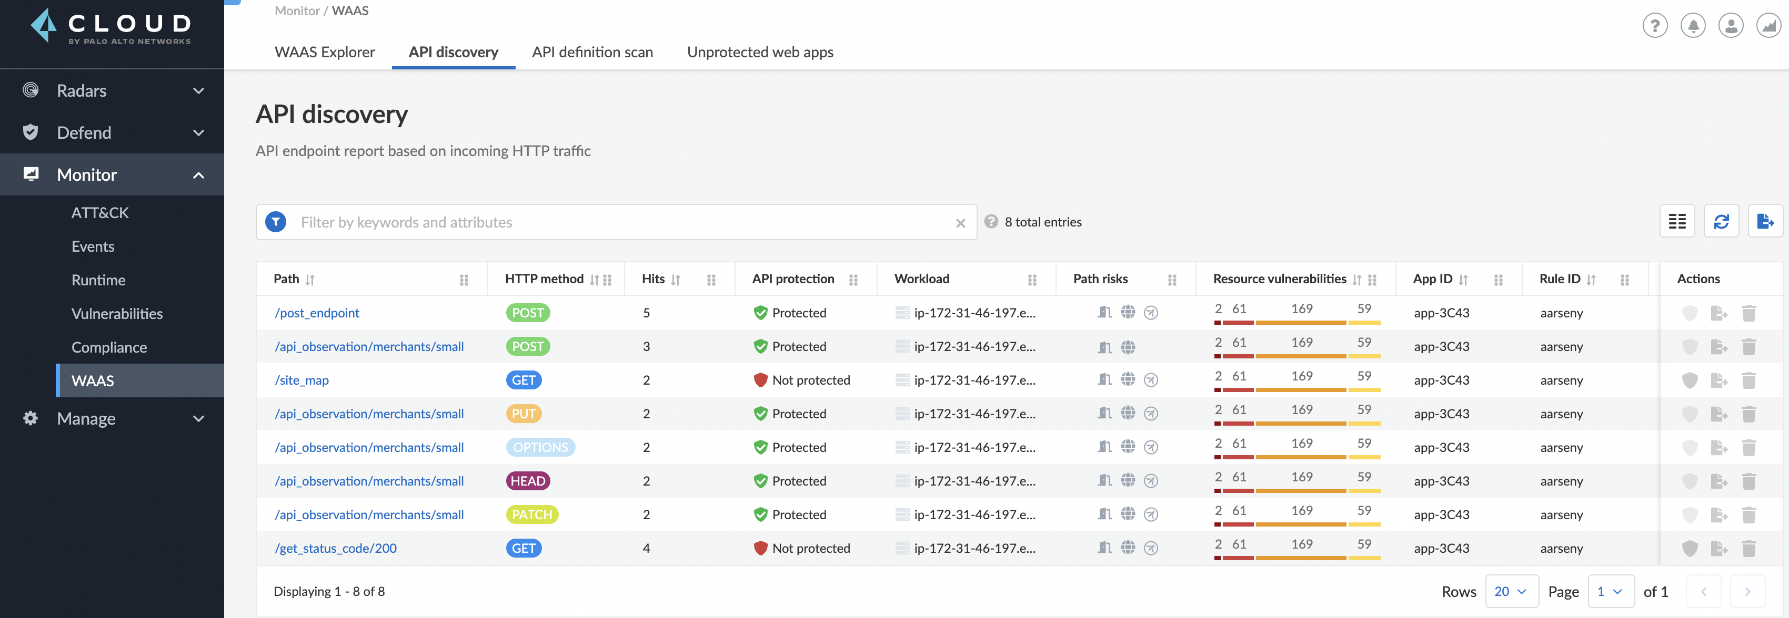Click the building risk icon in /site_map row

click(x=1105, y=379)
